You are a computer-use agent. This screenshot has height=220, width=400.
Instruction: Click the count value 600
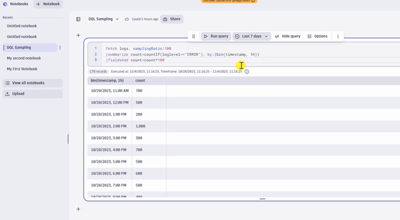tap(139, 173)
